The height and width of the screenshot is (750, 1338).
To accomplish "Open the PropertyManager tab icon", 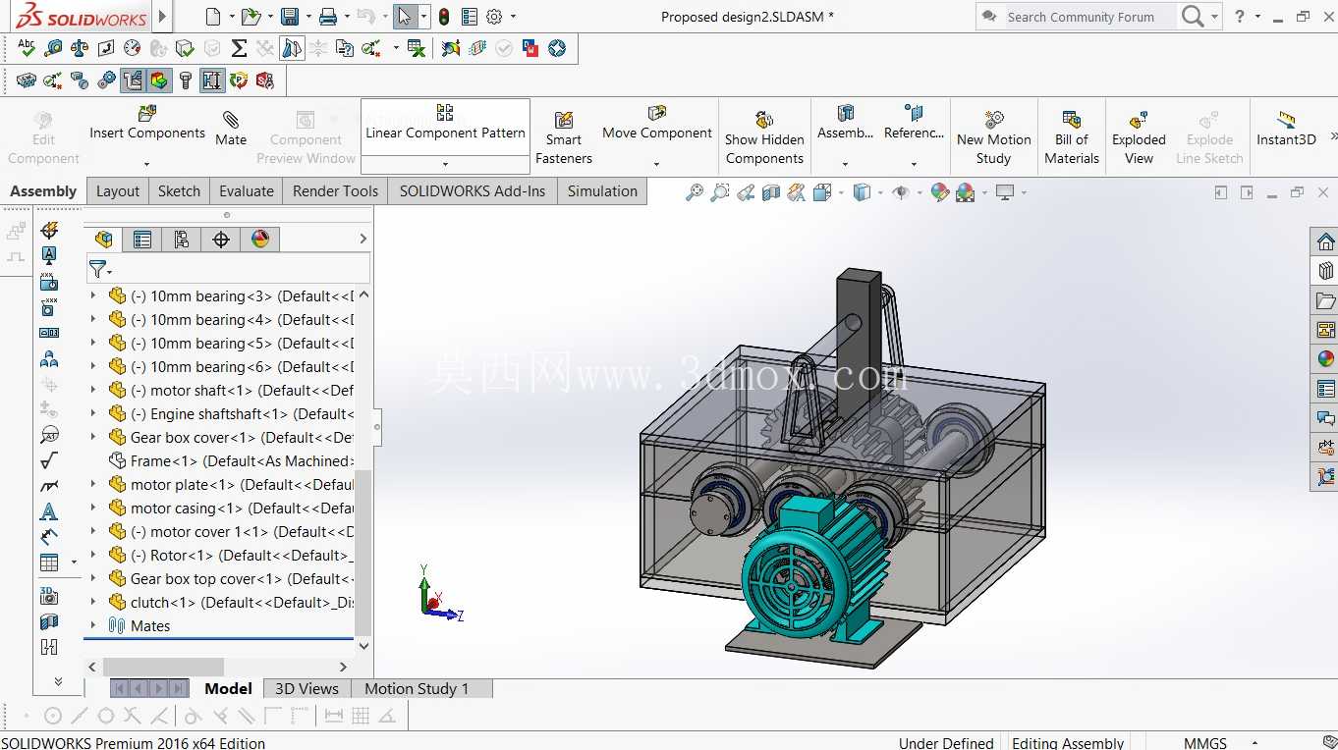I will click(142, 239).
